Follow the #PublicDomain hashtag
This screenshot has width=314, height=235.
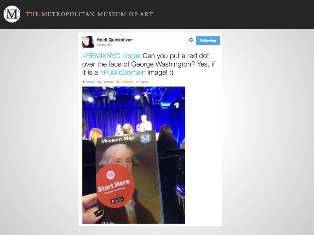point(123,72)
